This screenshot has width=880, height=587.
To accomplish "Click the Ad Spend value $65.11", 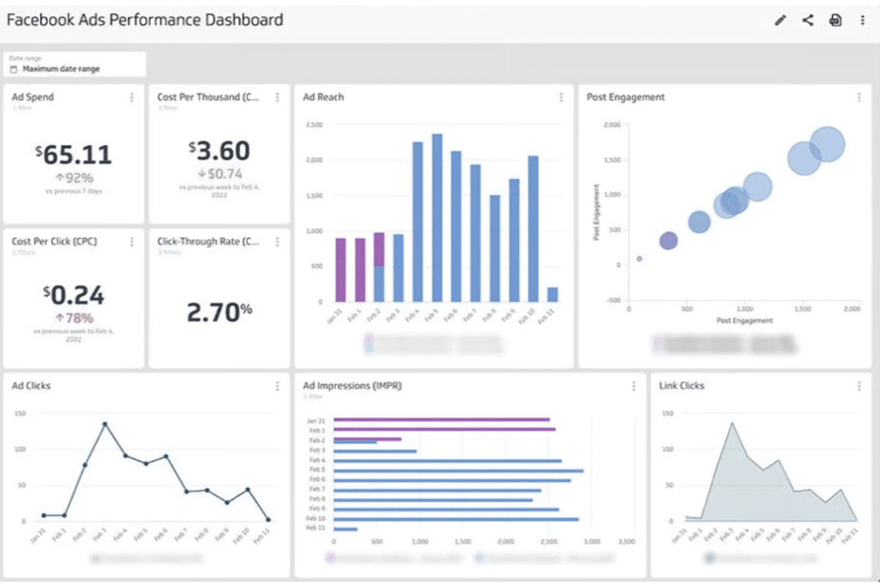I will tap(73, 155).
